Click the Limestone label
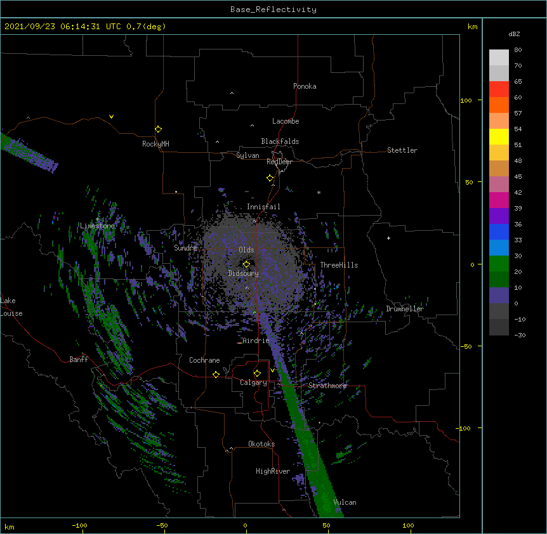The width and height of the screenshot is (547, 534). click(97, 226)
